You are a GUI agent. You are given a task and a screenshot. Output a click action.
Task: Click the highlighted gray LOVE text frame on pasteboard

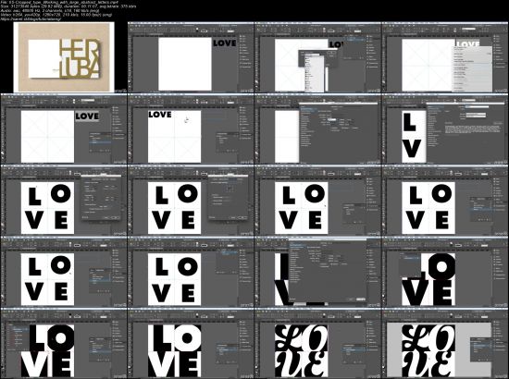click(x=87, y=116)
